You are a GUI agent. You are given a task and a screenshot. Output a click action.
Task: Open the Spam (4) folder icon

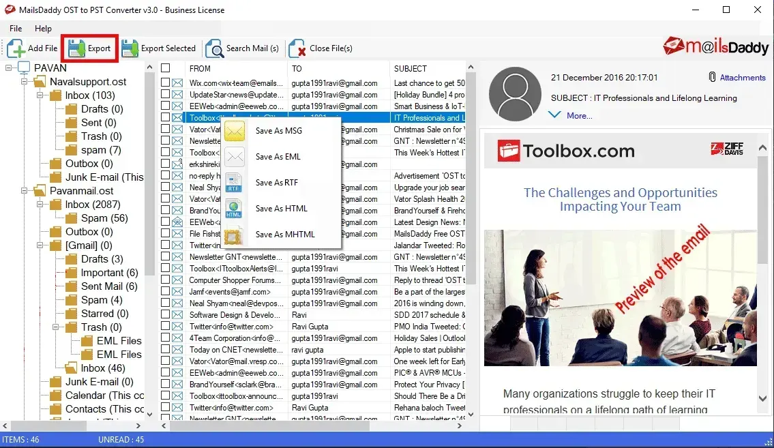coord(71,300)
